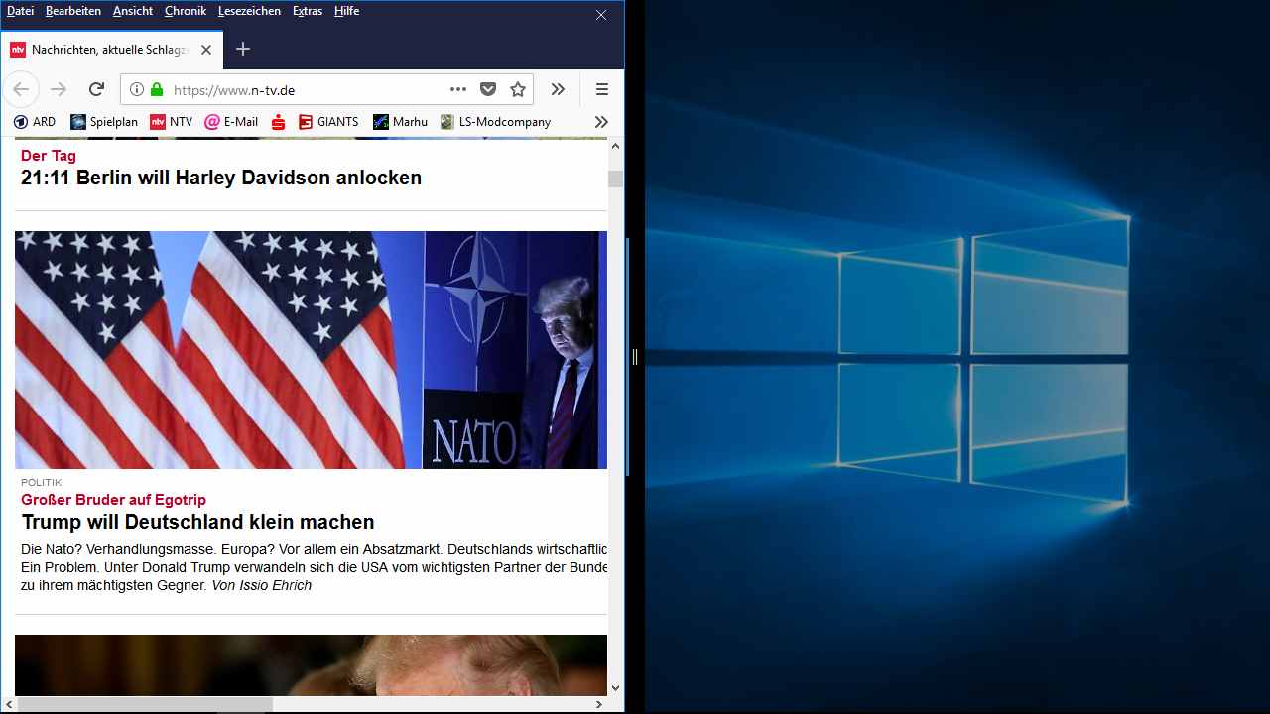Open headline 'Berlin will Harley Davidson anlocken'
Image resolution: width=1270 pixels, height=714 pixels.
point(221,178)
